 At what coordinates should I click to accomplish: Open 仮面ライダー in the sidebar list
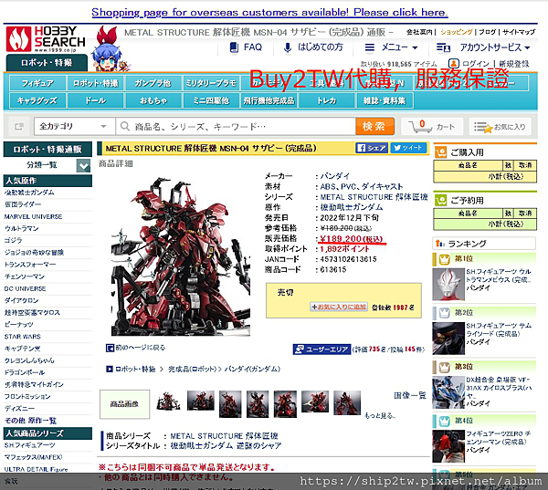23,204
